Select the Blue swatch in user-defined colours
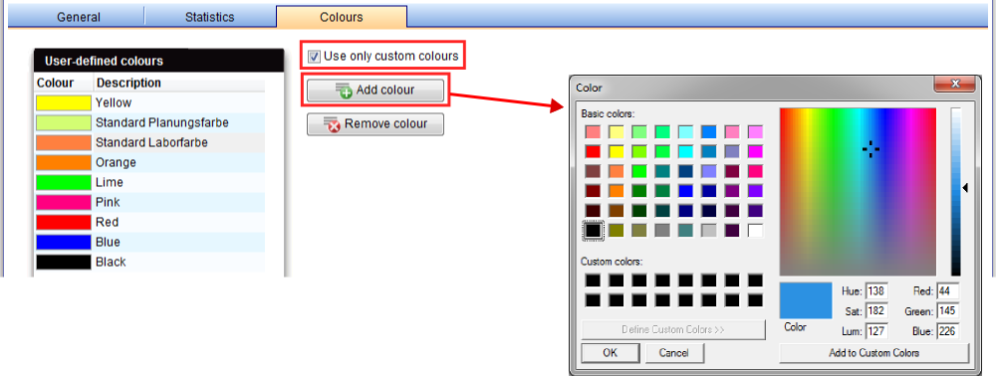996x376 pixels. coord(64,243)
